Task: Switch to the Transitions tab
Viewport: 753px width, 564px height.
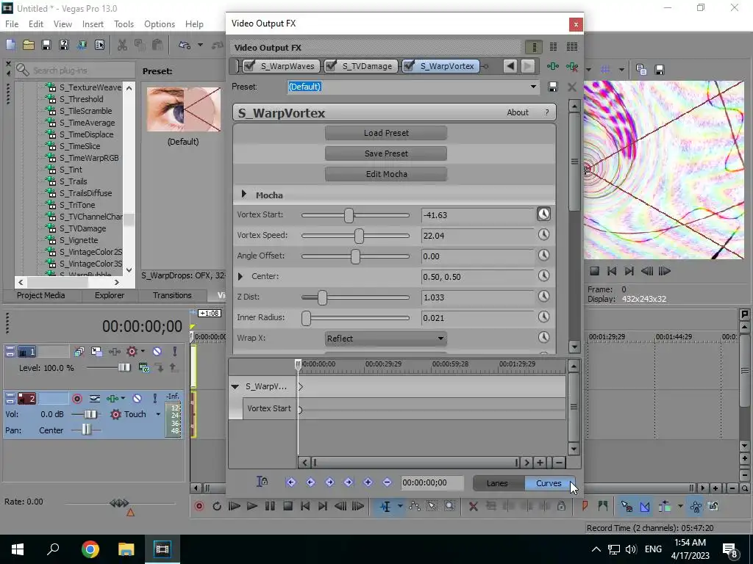Action: 172,295
